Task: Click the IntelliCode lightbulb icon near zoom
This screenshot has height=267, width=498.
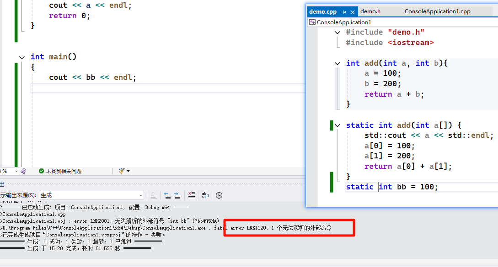Action: [x=23, y=171]
